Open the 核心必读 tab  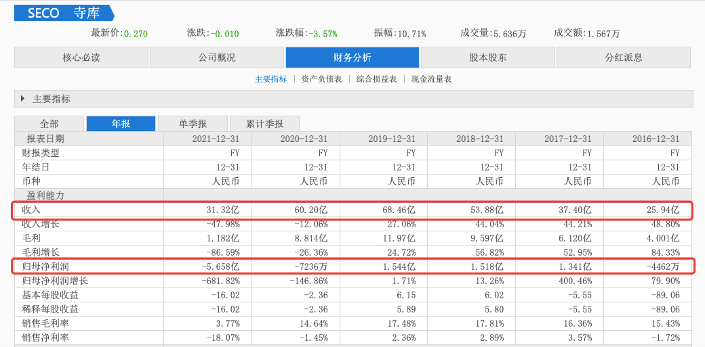click(81, 57)
